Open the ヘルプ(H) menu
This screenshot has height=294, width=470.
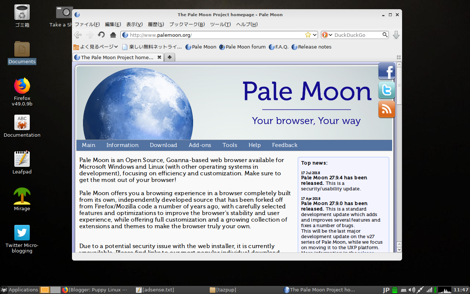pyautogui.click(x=247, y=24)
